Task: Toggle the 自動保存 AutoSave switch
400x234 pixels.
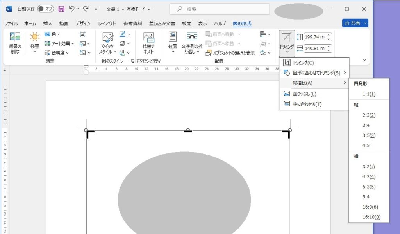Action: click(x=46, y=9)
